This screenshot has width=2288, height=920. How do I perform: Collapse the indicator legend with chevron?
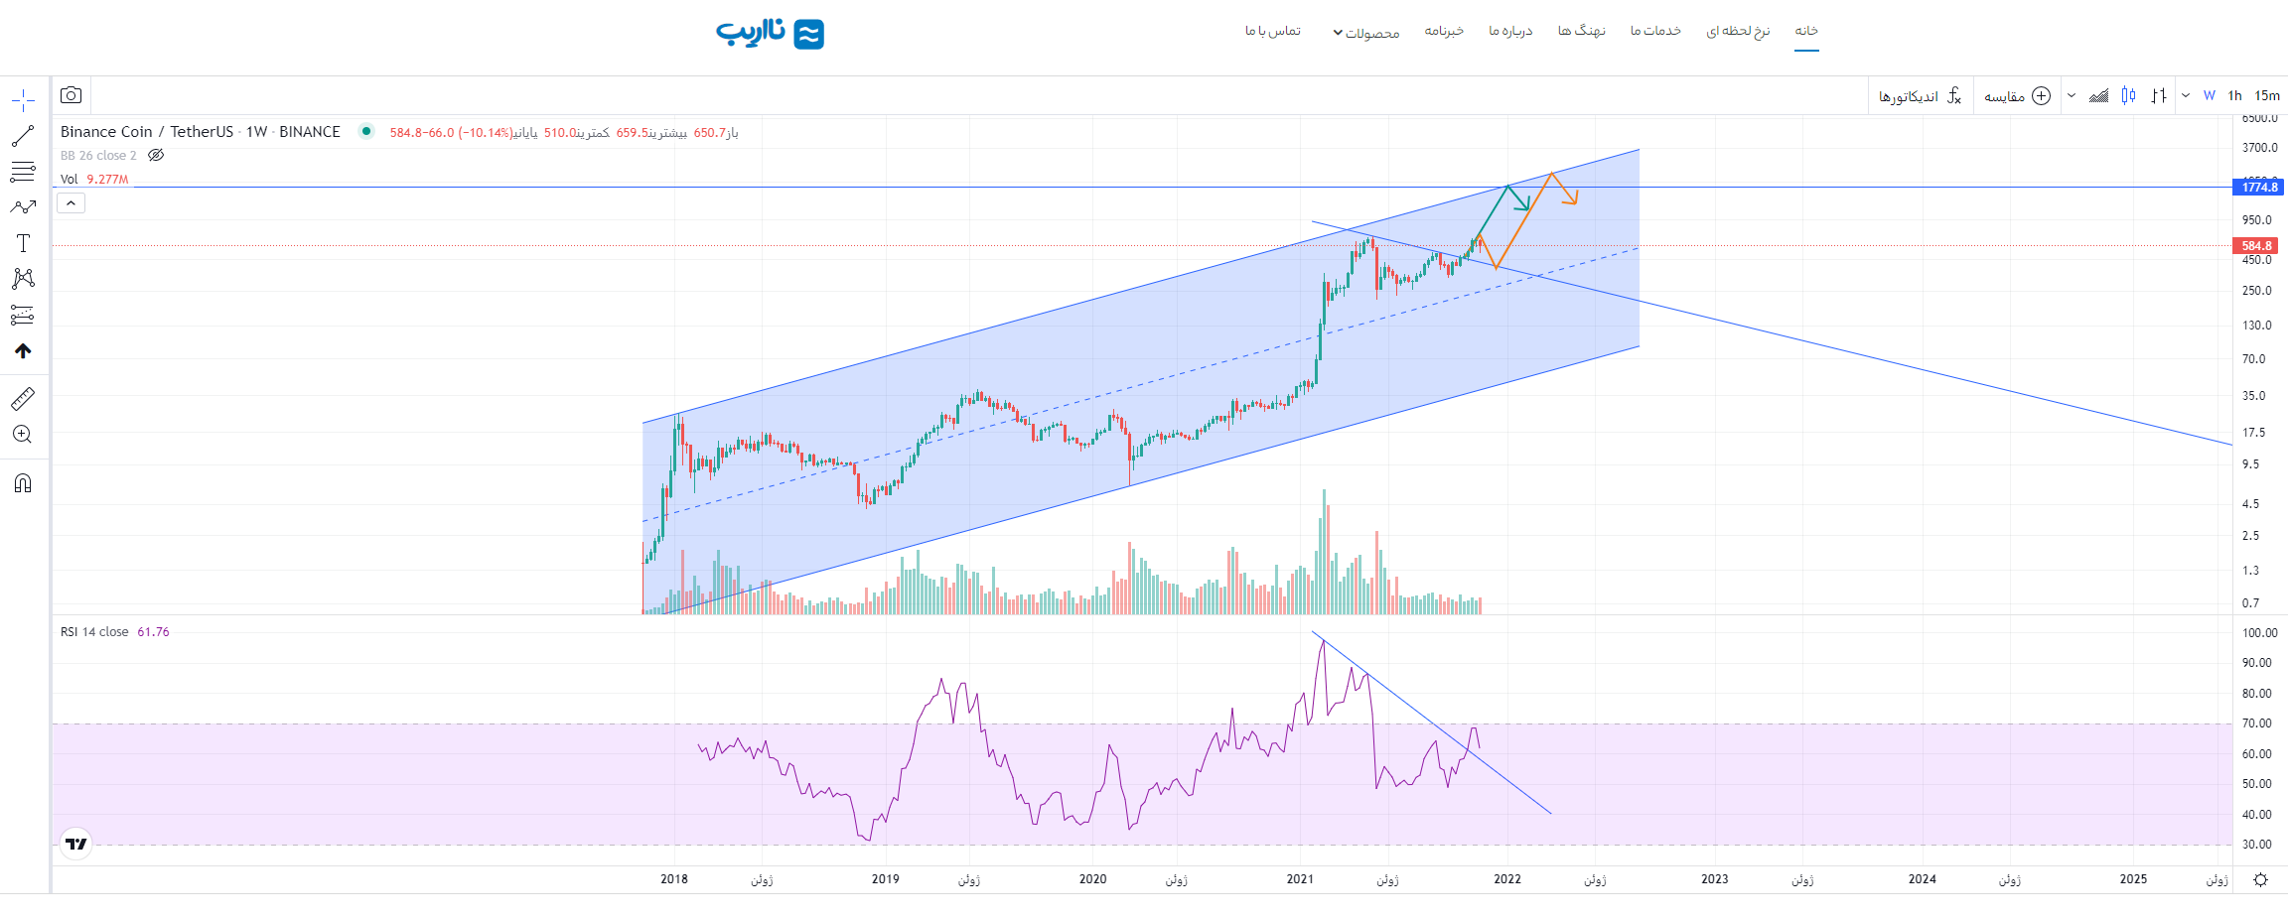pos(71,202)
